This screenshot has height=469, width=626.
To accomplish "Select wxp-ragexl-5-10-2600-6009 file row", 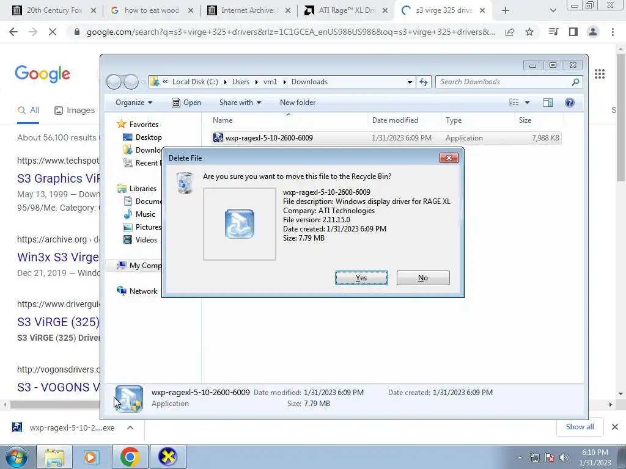I will click(386, 138).
